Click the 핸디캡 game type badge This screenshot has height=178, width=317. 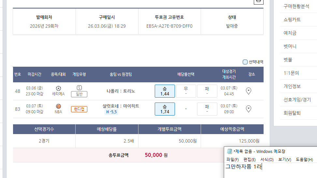click(x=79, y=109)
